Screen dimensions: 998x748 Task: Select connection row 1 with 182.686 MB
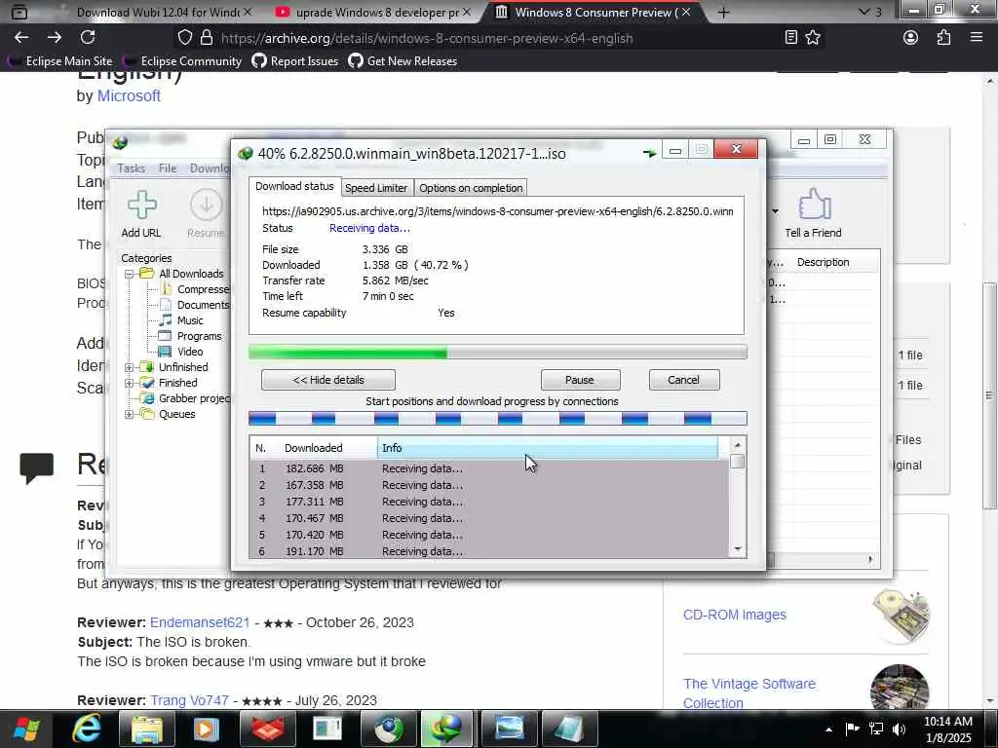pos(489,468)
